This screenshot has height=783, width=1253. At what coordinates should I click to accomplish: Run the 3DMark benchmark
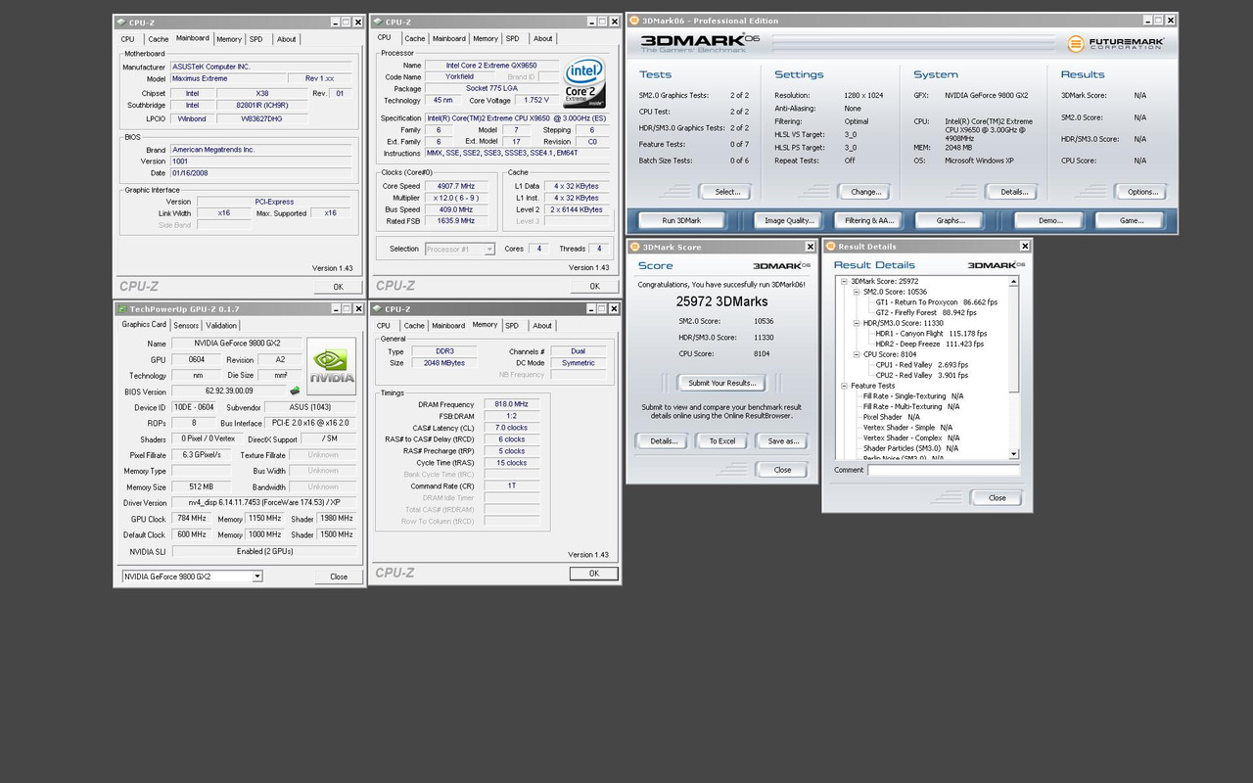[x=681, y=220]
